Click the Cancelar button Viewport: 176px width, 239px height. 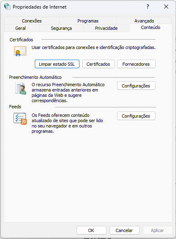(x=124, y=230)
